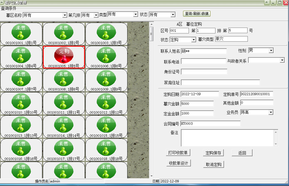Open the 第几排 row filter dropdown
This screenshot has height=186, width=289.
[x=96, y=15]
